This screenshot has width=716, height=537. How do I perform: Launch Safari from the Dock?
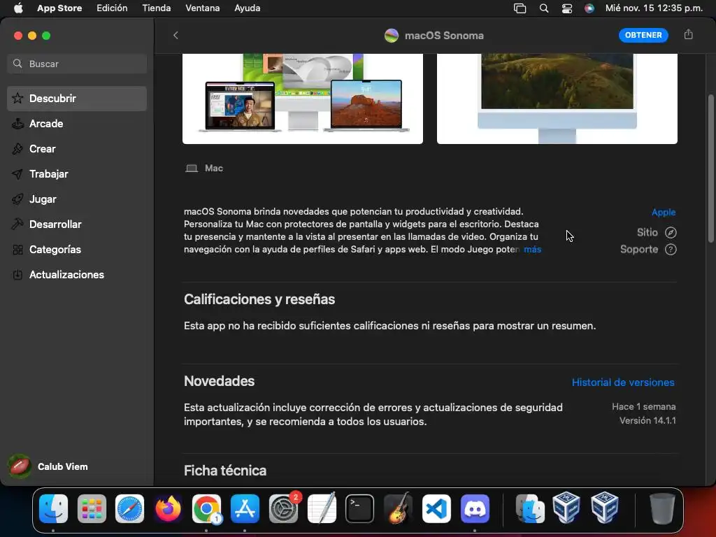[x=129, y=508]
